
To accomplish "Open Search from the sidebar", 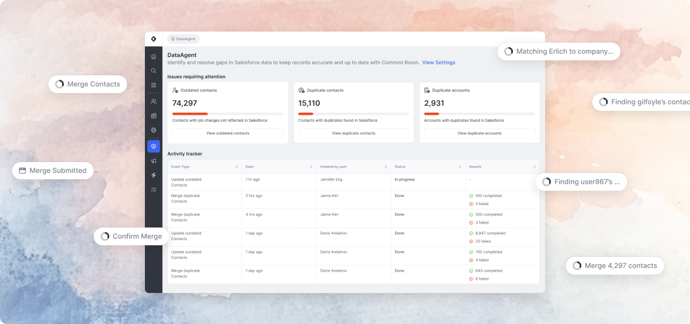I will click(154, 71).
